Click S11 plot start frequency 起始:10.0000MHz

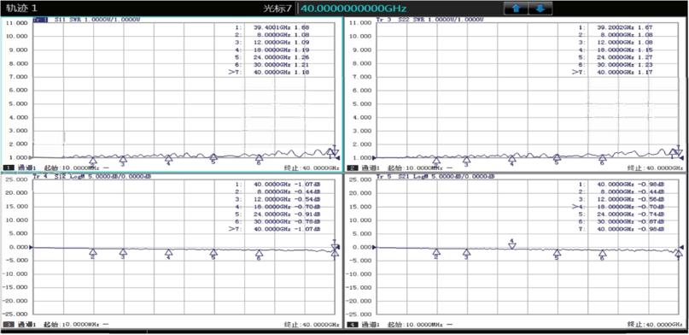coord(73,168)
